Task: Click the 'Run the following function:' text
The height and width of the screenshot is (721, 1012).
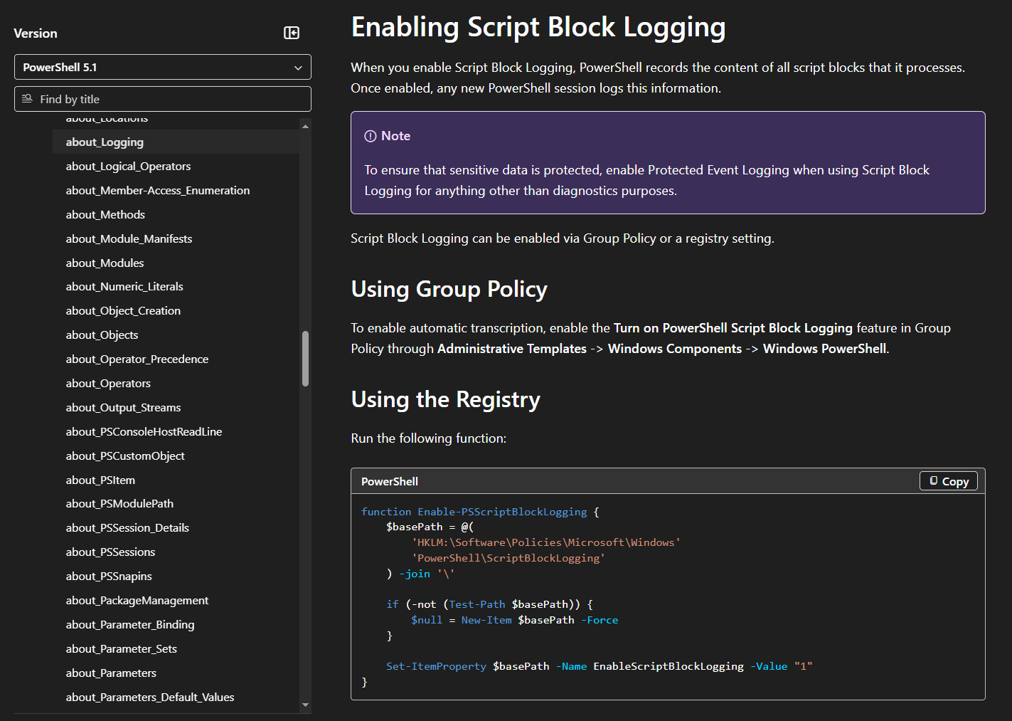Action: tap(429, 438)
